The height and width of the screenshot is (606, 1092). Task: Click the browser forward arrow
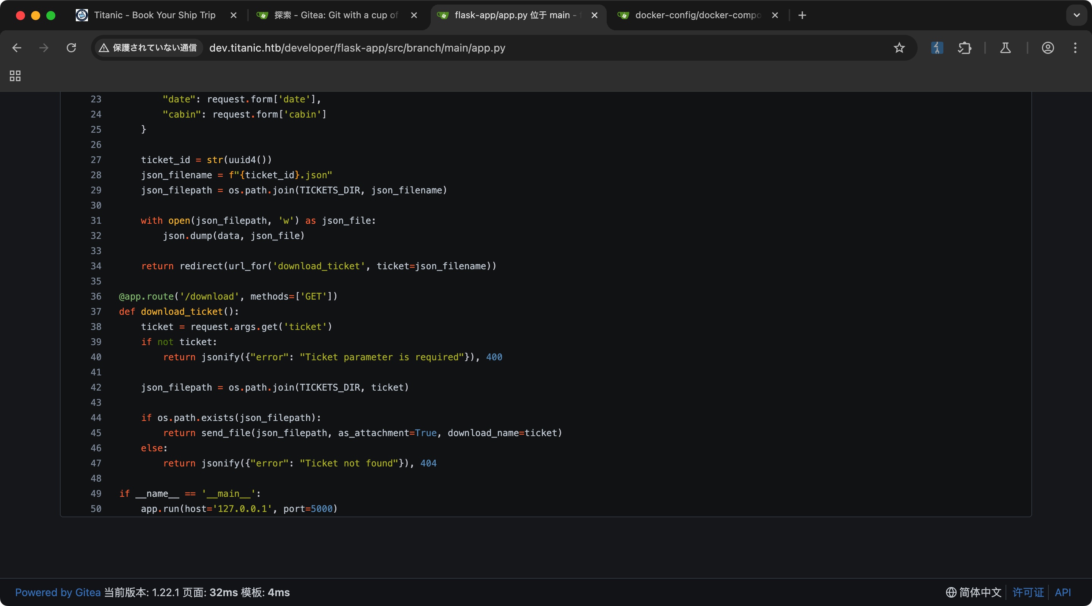[x=44, y=48]
